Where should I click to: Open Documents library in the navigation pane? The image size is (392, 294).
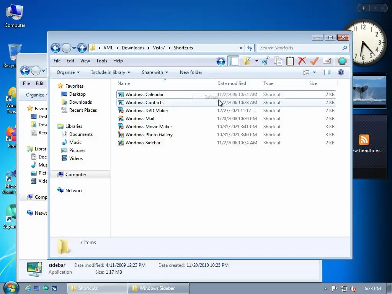[x=81, y=134]
